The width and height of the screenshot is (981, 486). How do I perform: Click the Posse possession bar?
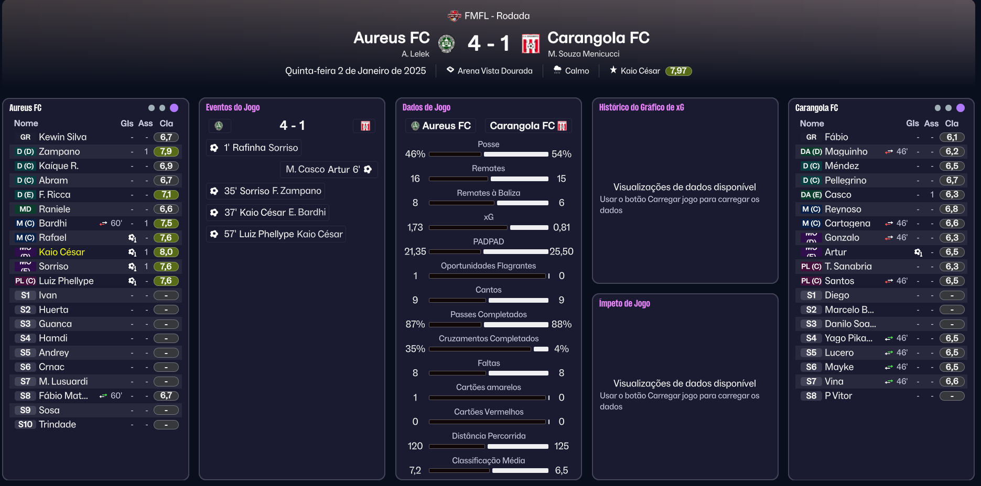489,154
